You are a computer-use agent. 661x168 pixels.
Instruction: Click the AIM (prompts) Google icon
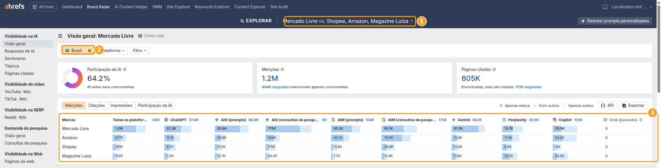click(x=333, y=120)
